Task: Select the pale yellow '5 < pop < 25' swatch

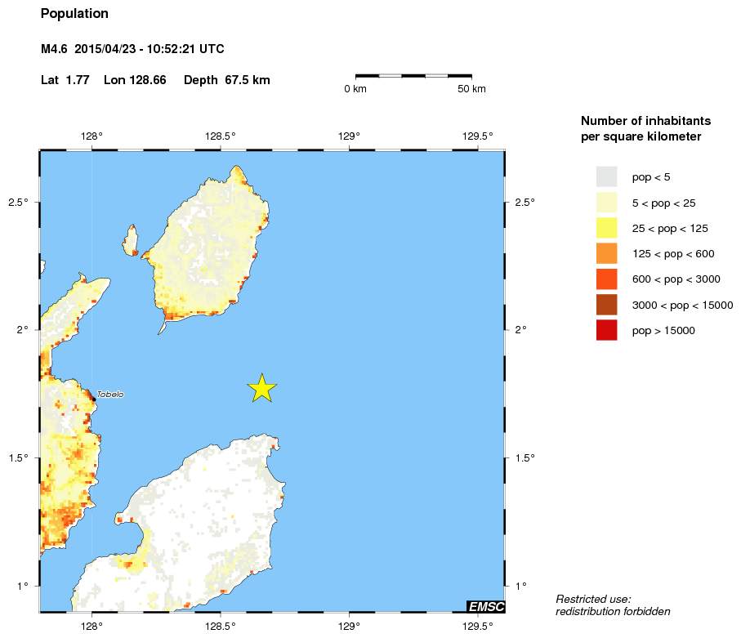Action: coord(606,203)
